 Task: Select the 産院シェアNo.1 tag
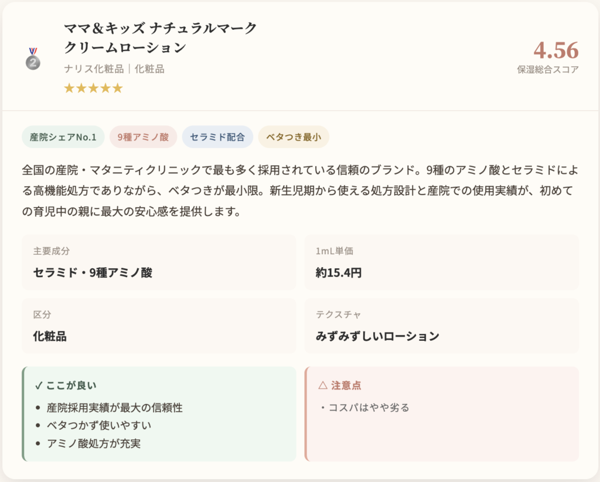point(63,137)
